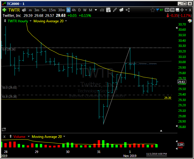Click the 11/1/2019 4:00 PM date label
Viewport: 194px width, 159px height.
(156, 154)
